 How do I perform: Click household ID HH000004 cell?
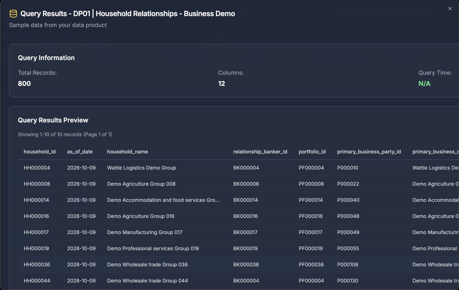[37, 168]
